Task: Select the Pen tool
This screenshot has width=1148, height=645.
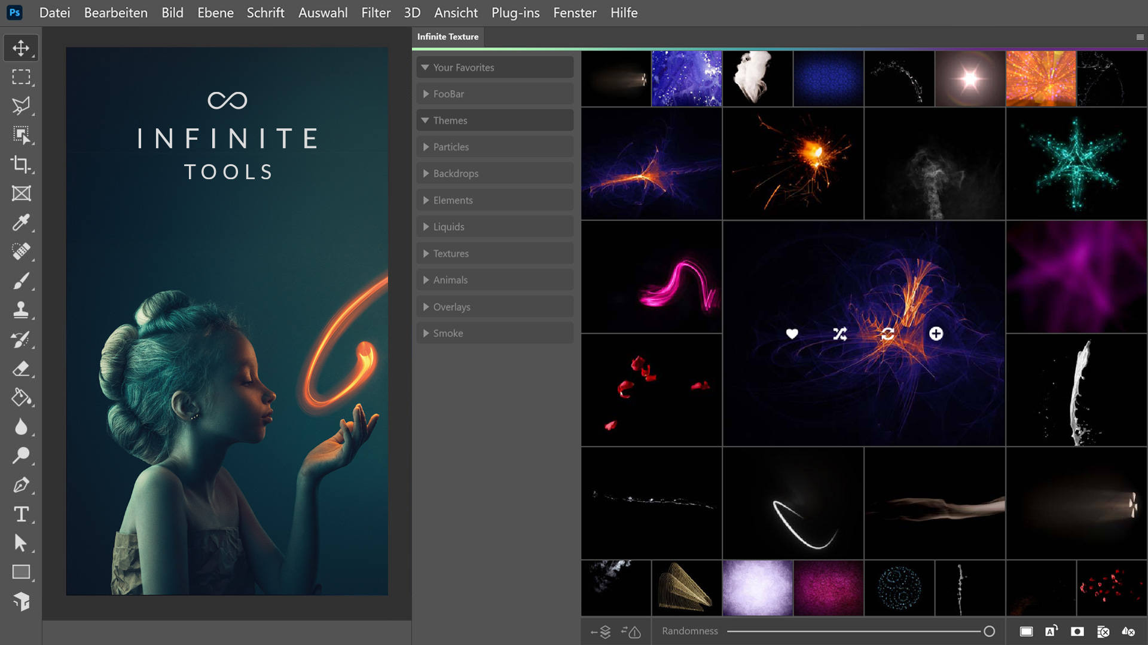Action: tap(21, 485)
